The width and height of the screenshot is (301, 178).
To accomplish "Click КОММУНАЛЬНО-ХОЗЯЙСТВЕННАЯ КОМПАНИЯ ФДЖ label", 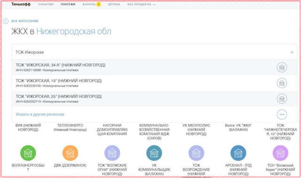I will coord(154,132).
